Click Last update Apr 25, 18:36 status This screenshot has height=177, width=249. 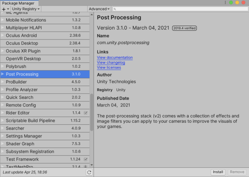[x=25, y=172]
